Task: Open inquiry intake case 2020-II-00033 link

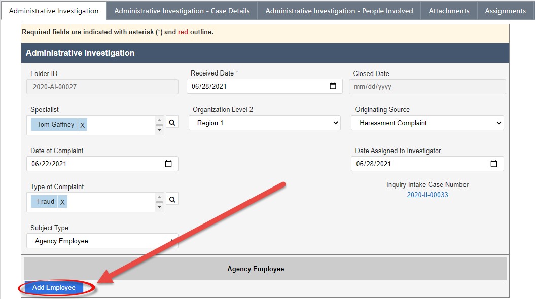Action: point(427,195)
